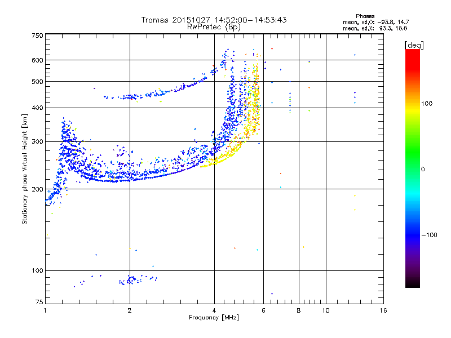This screenshot has width=451, height=338.
Task: Click the y-axis tick label '750'
Action: [x=37, y=35]
